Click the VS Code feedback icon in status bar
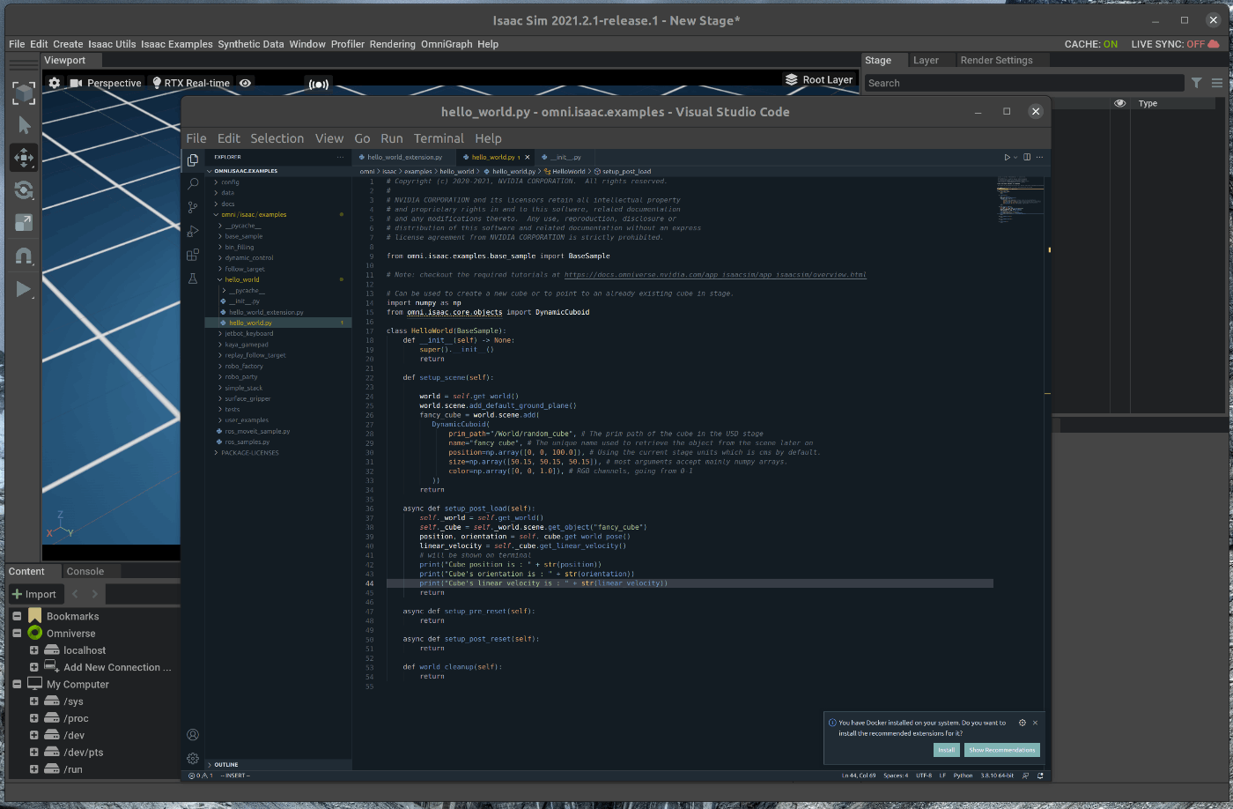Screen dimensions: 1233x809 point(1027,776)
